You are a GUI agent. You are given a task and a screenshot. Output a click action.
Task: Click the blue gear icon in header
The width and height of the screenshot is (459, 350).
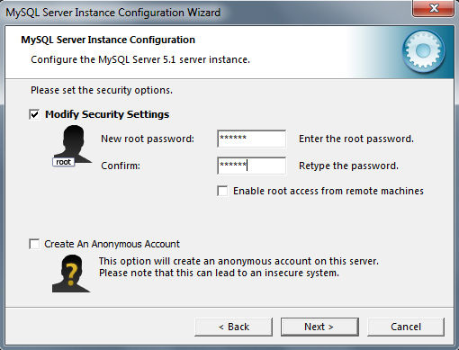(423, 51)
